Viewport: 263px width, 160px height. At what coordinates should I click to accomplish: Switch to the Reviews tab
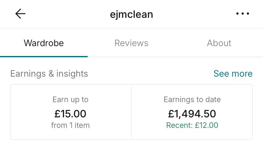pos(131,43)
